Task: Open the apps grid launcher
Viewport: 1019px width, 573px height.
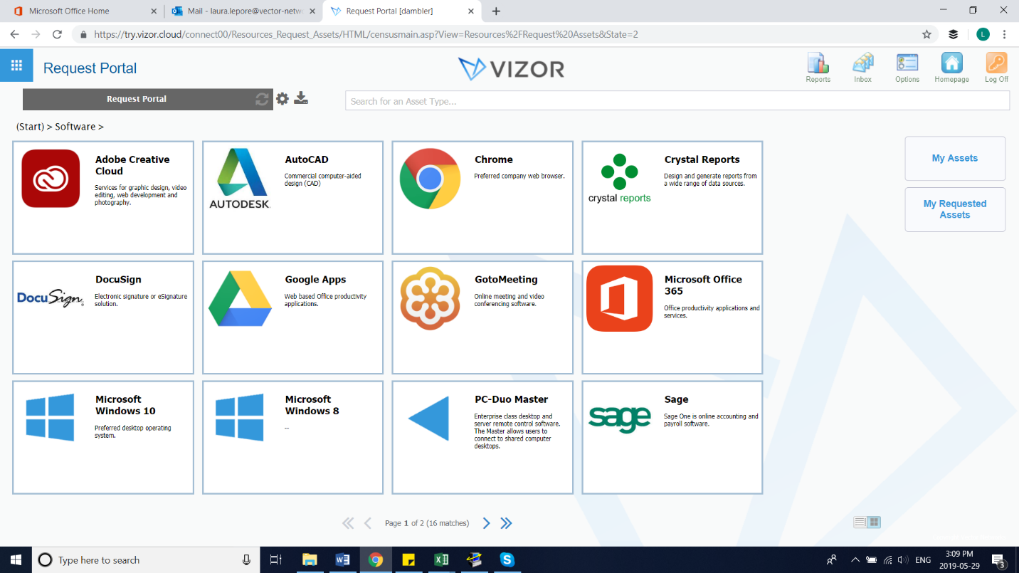Action: pos(16,65)
